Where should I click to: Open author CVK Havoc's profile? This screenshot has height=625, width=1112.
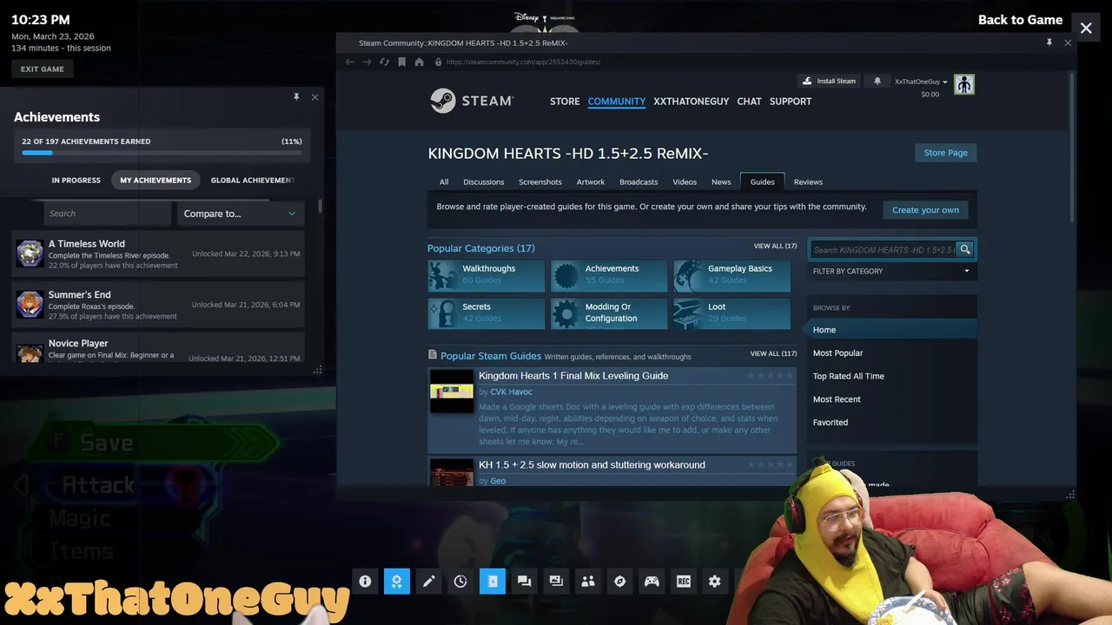coord(511,391)
